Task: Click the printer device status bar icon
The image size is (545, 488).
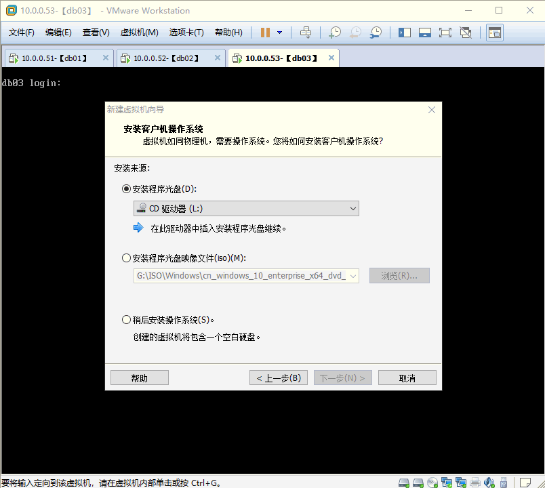Action: [x=475, y=482]
